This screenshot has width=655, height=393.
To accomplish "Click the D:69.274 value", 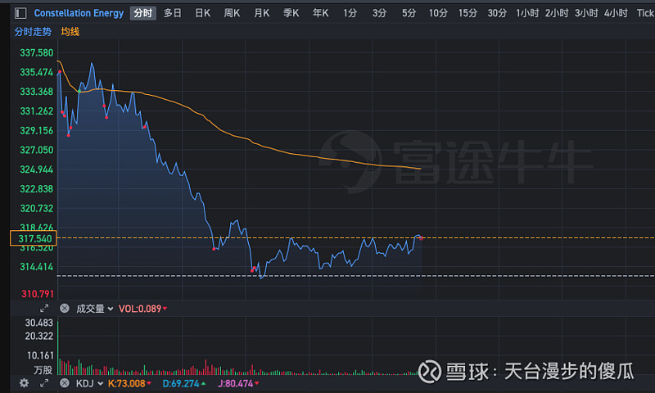I will 183,383.
